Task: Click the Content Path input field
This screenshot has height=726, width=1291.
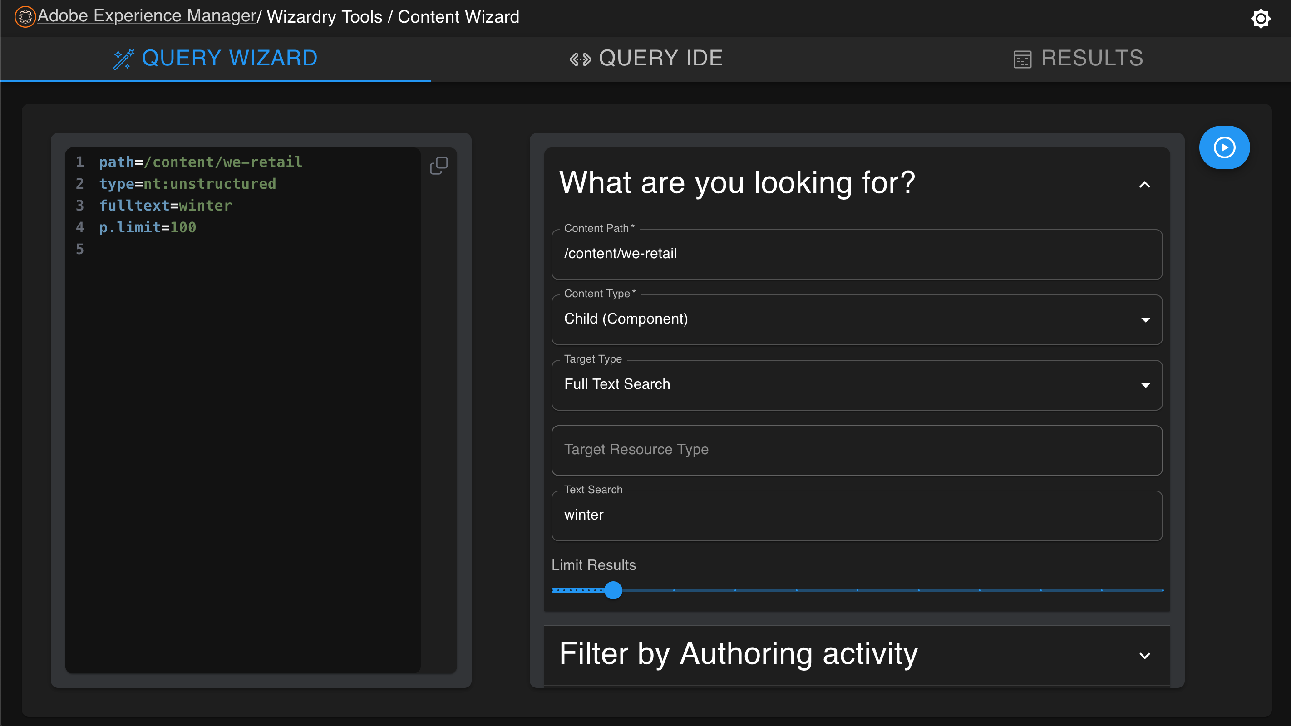Action: 857,254
